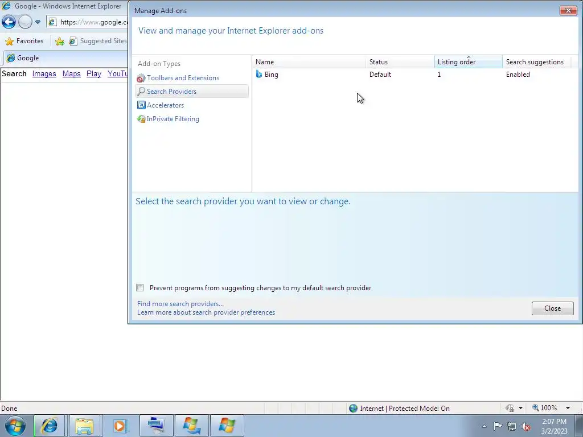Open the recent pages dropdown arrow
Image resolution: width=583 pixels, height=437 pixels.
tap(38, 22)
